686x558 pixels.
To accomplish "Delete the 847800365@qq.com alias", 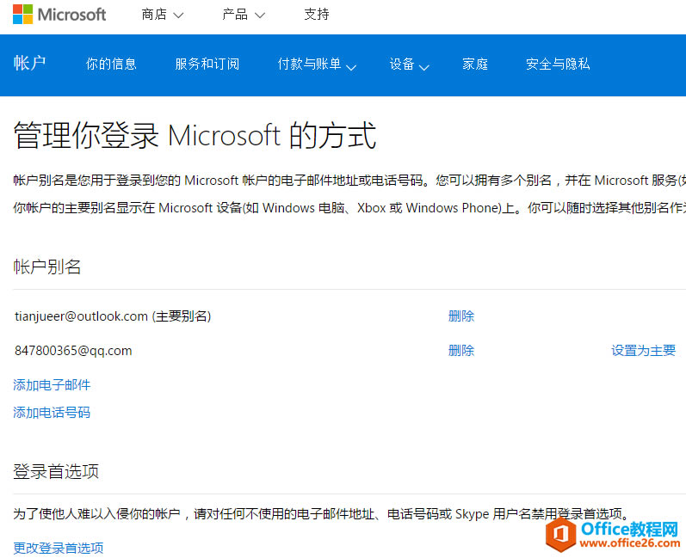I will click(461, 351).
